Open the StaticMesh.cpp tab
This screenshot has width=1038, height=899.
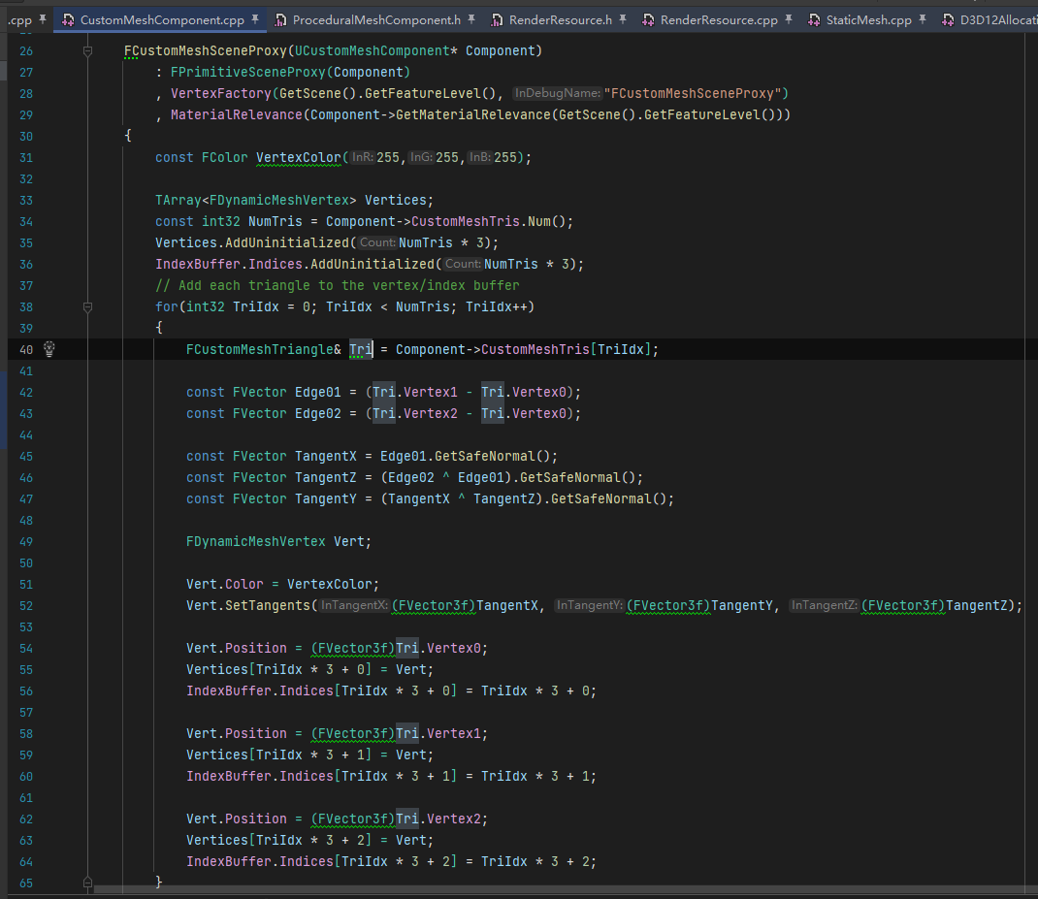[x=868, y=19]
